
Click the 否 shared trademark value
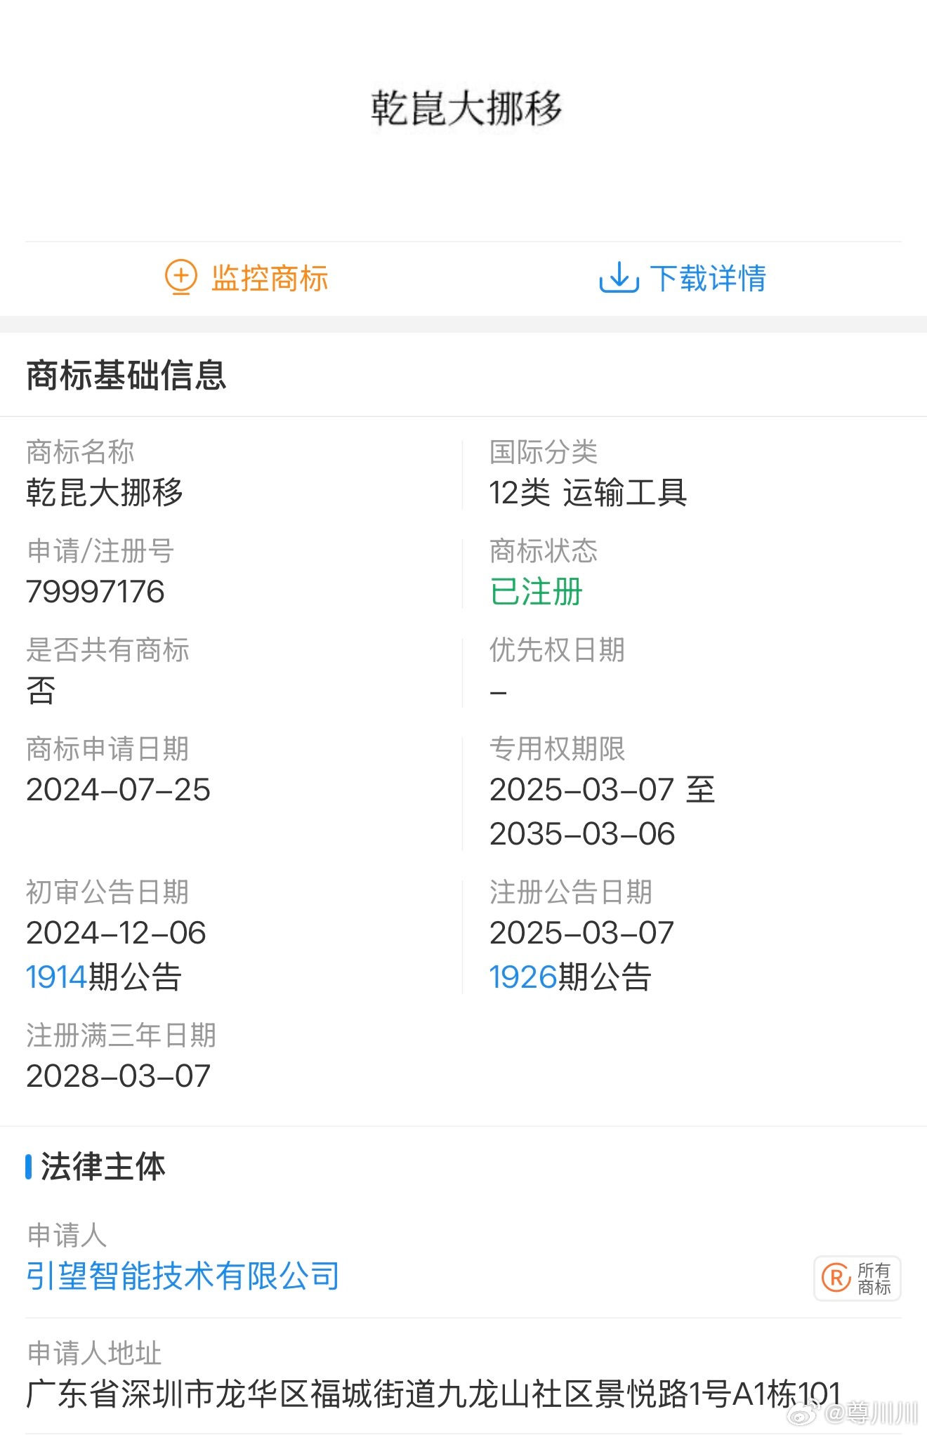pos(41,690)
